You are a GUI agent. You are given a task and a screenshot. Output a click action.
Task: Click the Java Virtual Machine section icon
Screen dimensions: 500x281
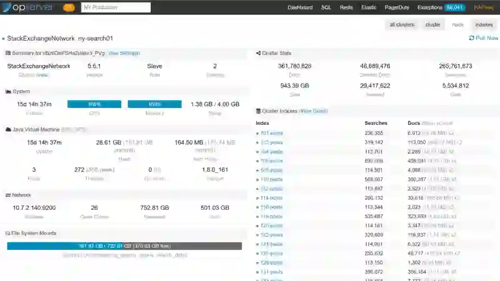pyautogui.click(x=8, y=129)
